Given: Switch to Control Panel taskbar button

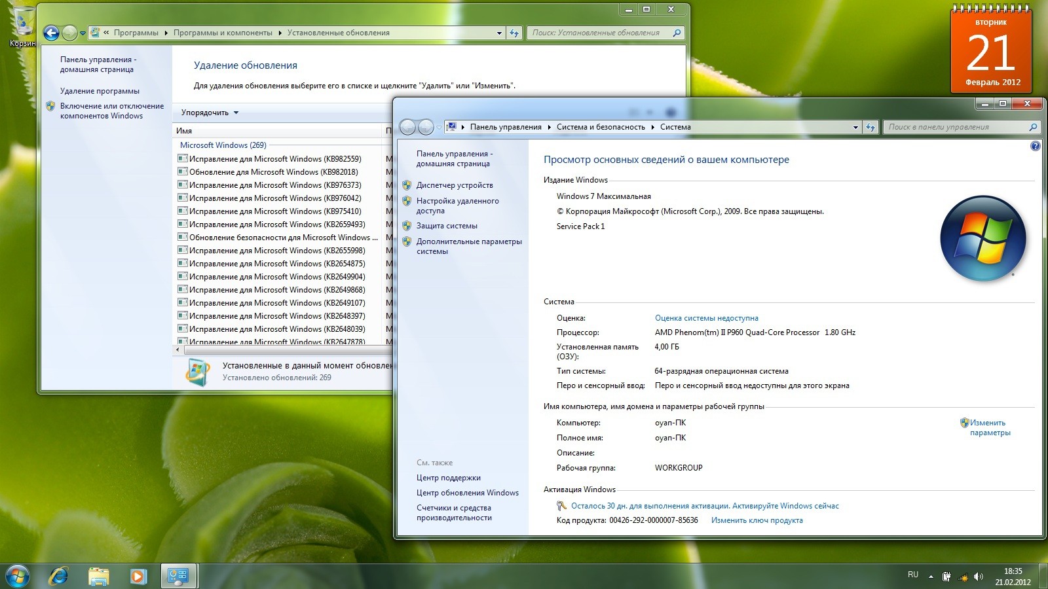Looking at the screenshot, I should [178, 576].
